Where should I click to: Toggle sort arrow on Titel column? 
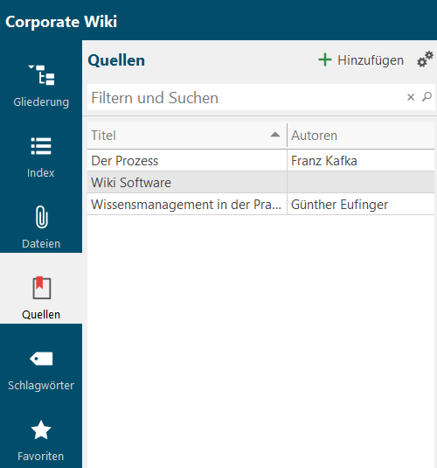275,135
